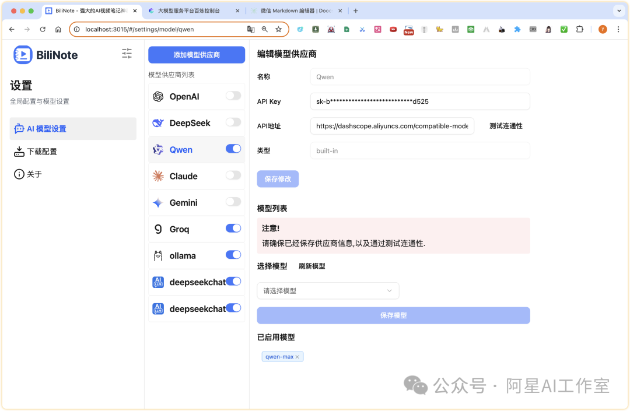Viewport: 630px width, 411px height.
Task: Click the 名称 field showing Qwen
Action: pos(420,76)
